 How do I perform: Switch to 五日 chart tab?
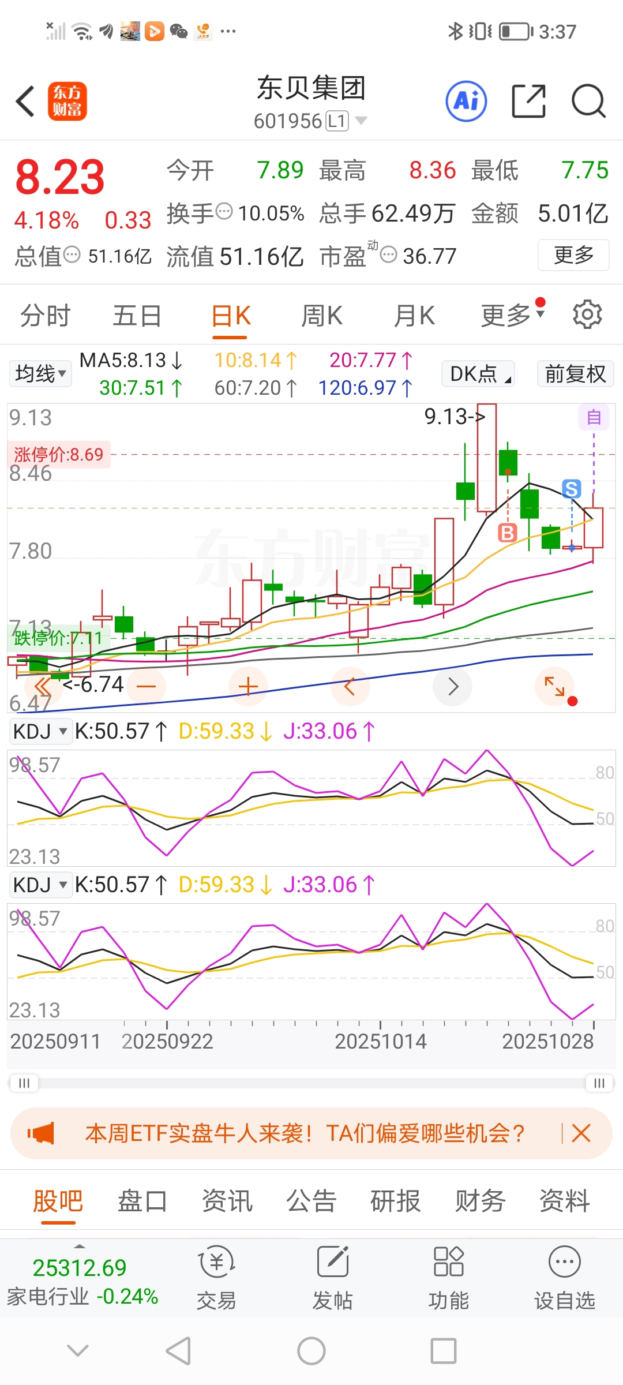(137, 316)
